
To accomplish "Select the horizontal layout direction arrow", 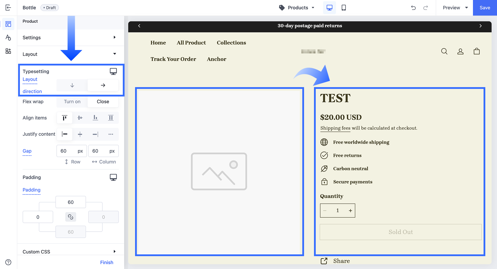I will pyautogui.click(x=103, y=85).
